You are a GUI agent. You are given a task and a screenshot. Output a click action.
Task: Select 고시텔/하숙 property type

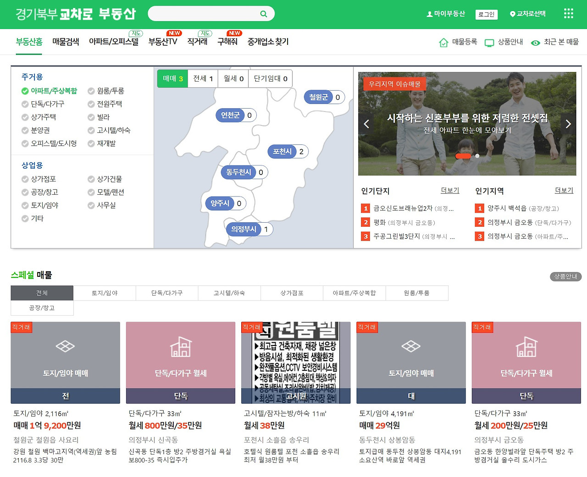[109, 131]
